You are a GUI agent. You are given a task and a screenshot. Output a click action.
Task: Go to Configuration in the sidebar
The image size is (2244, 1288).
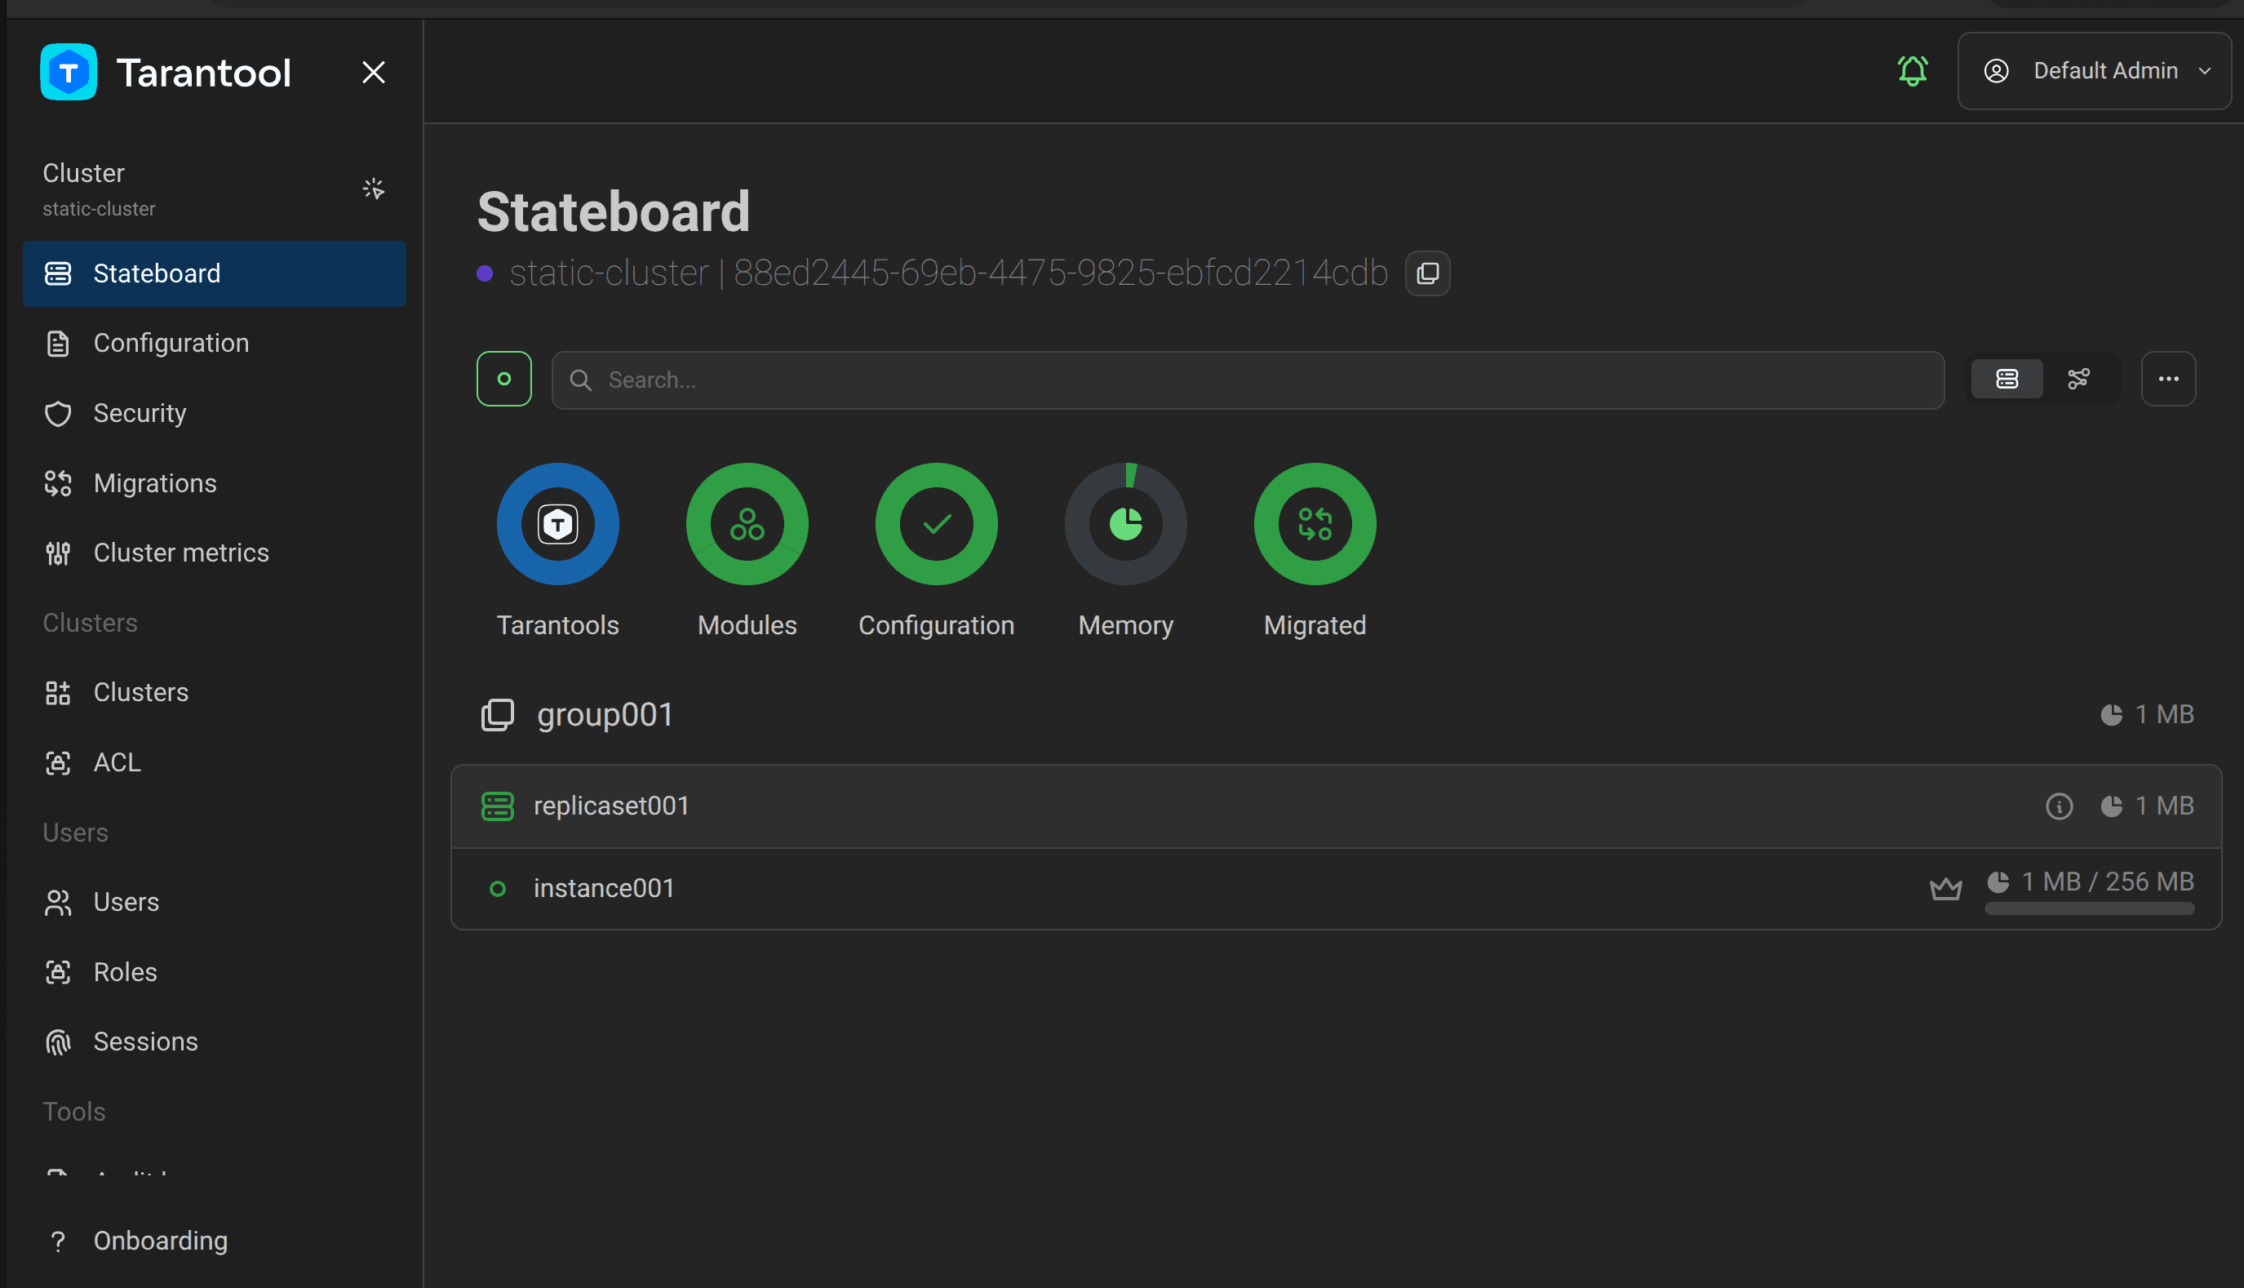pos(215,344)
